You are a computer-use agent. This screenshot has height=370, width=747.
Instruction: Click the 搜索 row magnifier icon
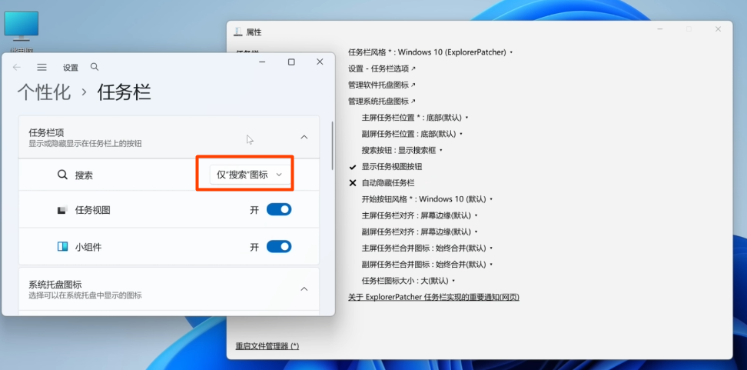pyautogui.click(x=62, y=175)
